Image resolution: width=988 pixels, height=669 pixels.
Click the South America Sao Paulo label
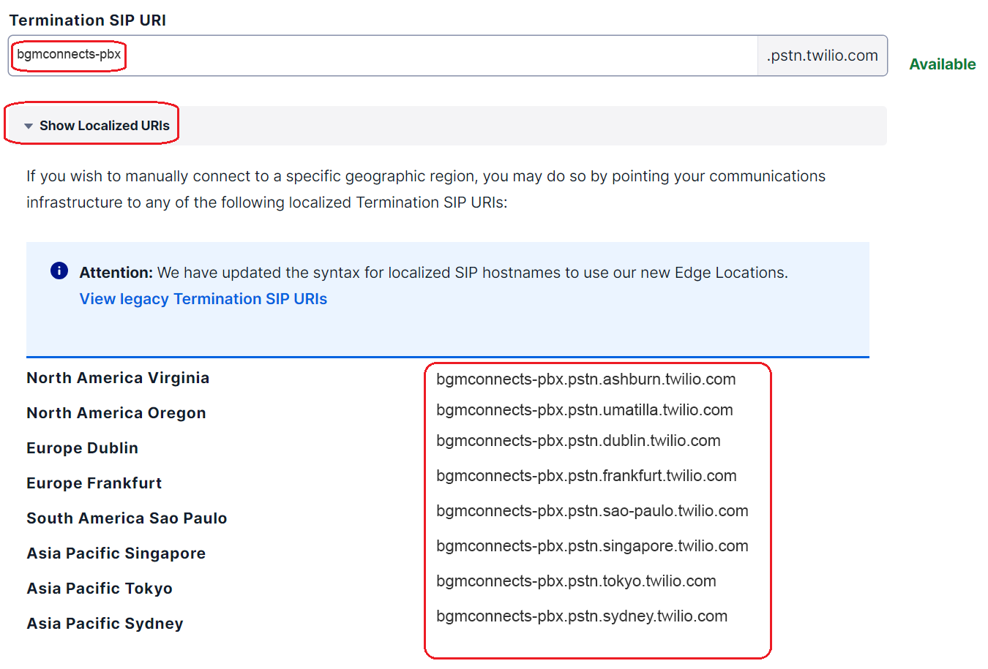click(x=127, y=518)
